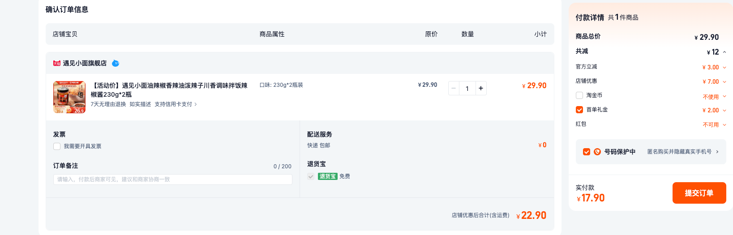
Task: Uncheck the 首单礼金 checkbox
Action: 579,110
